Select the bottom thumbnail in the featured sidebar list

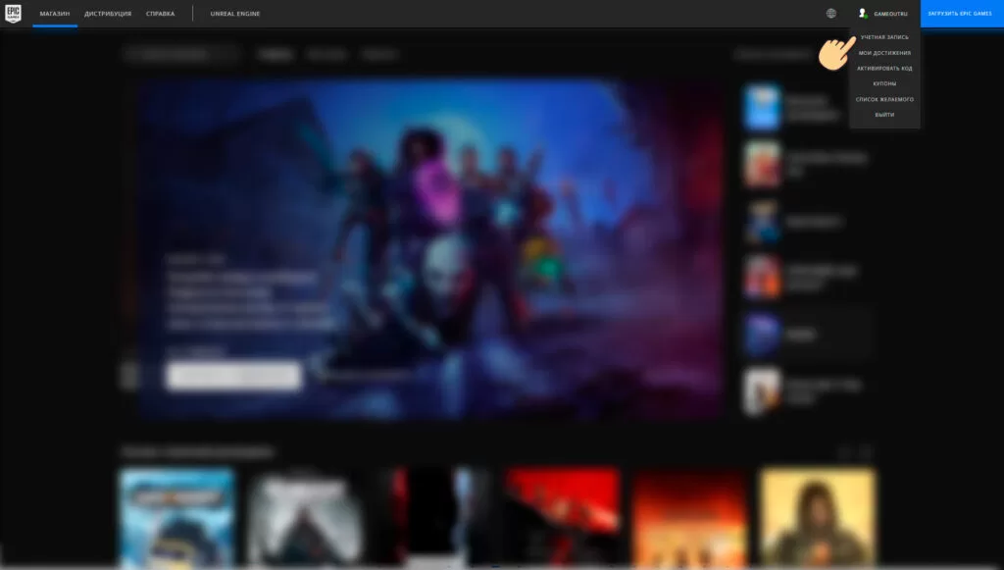[762, 391]
